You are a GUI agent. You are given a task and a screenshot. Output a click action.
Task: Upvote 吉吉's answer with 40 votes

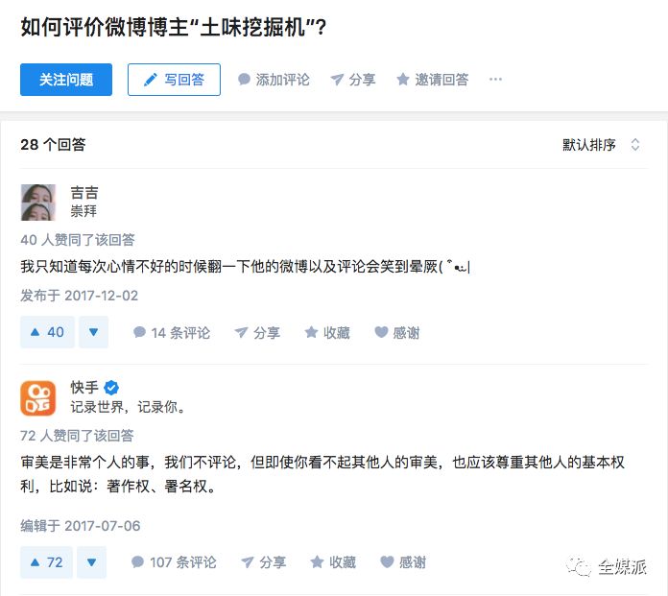[46, 332]
